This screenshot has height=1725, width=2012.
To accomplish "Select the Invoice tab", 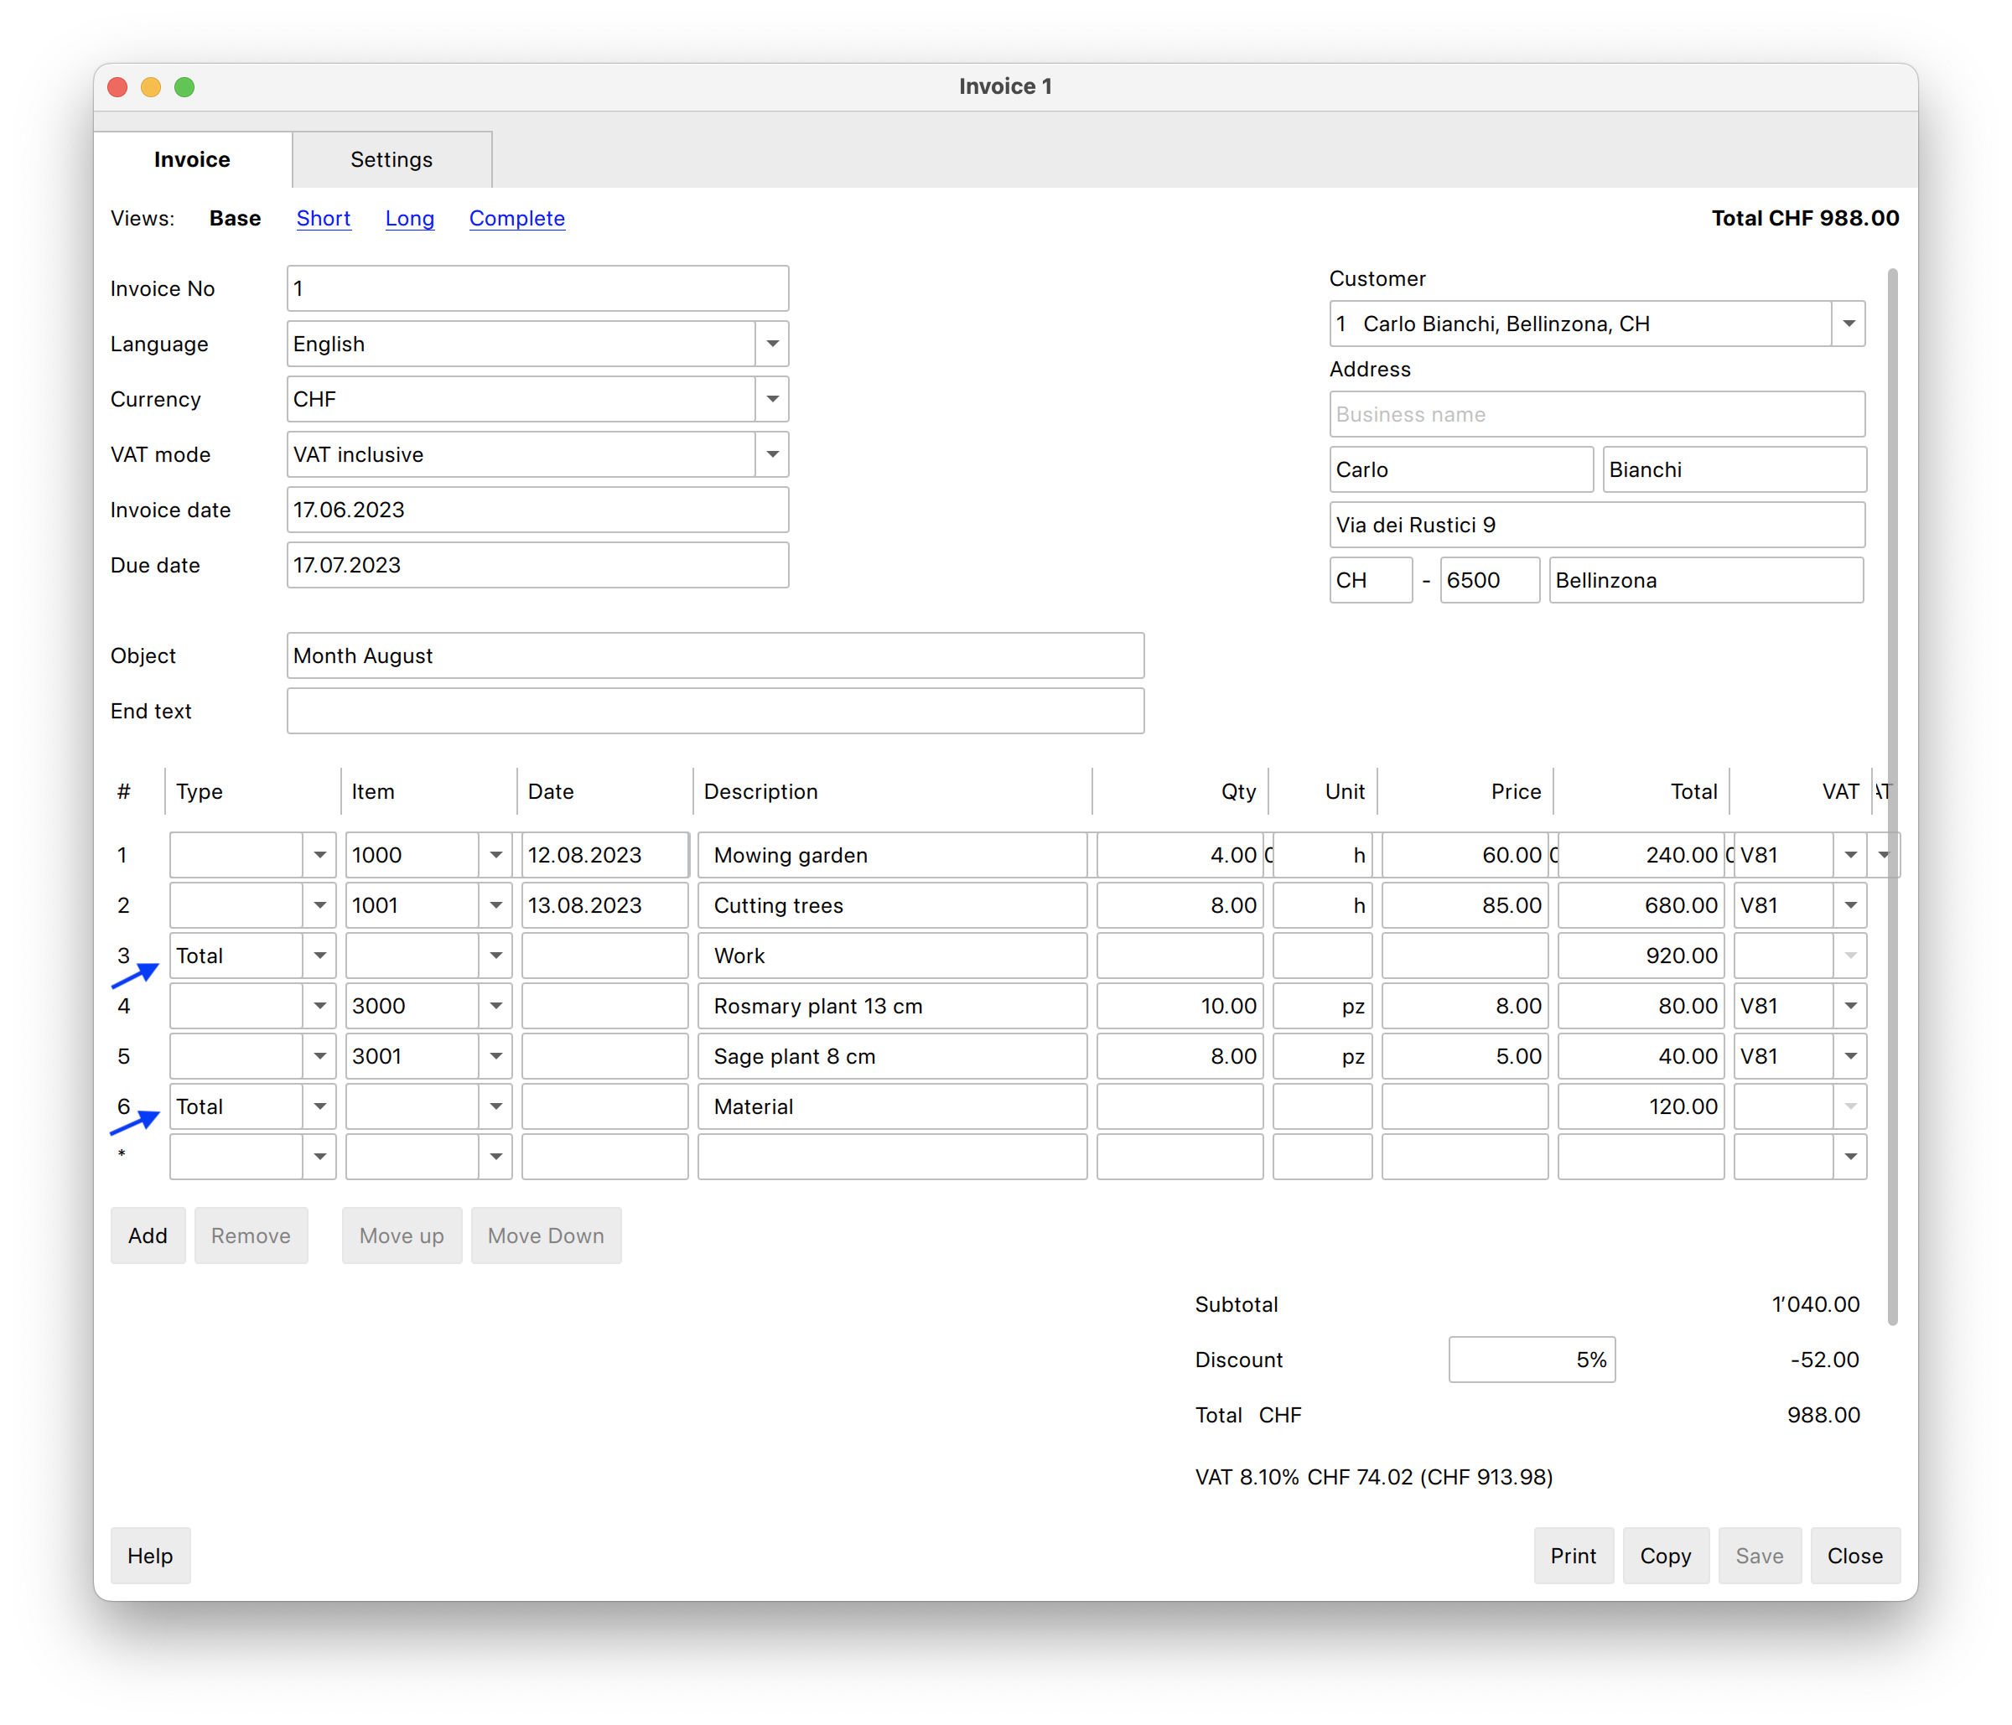I will tap(191, 159).
